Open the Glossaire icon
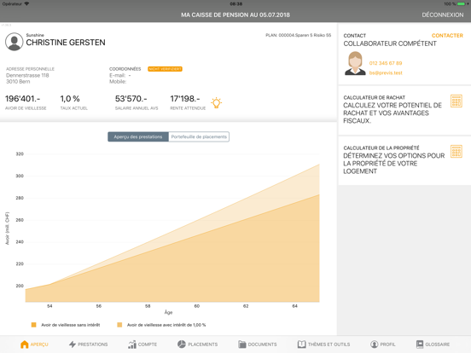 click(x=420, y=344)
